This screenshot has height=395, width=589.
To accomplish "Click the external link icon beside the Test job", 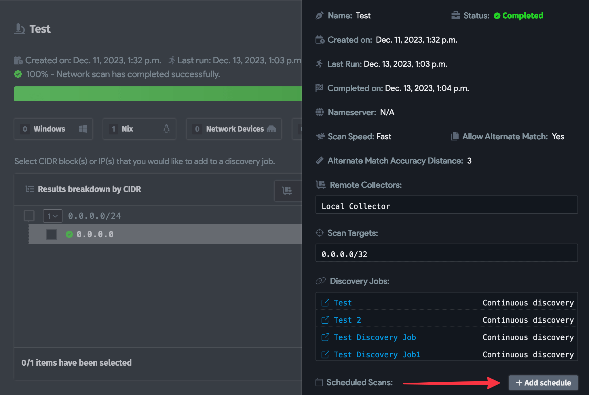I will 325,303.
